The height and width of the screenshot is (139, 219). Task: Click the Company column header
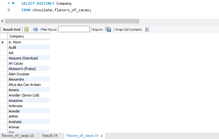click(29, 36)
